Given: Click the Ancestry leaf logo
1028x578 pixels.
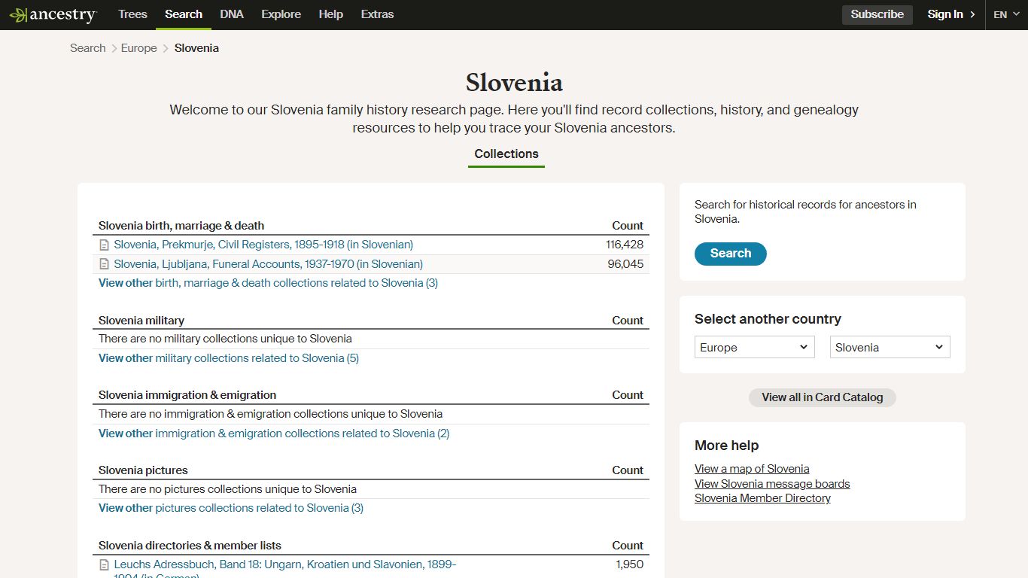Looking at the screenshot, I should pyautogui.click(x=53, y=14).
